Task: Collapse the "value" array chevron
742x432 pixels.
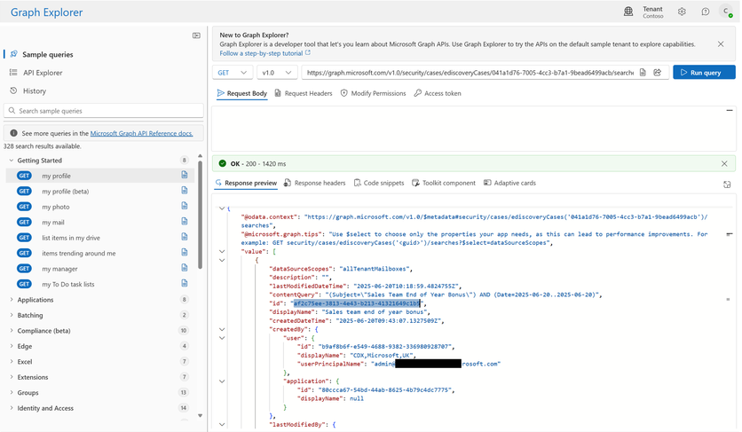Action: coord(222,251)
